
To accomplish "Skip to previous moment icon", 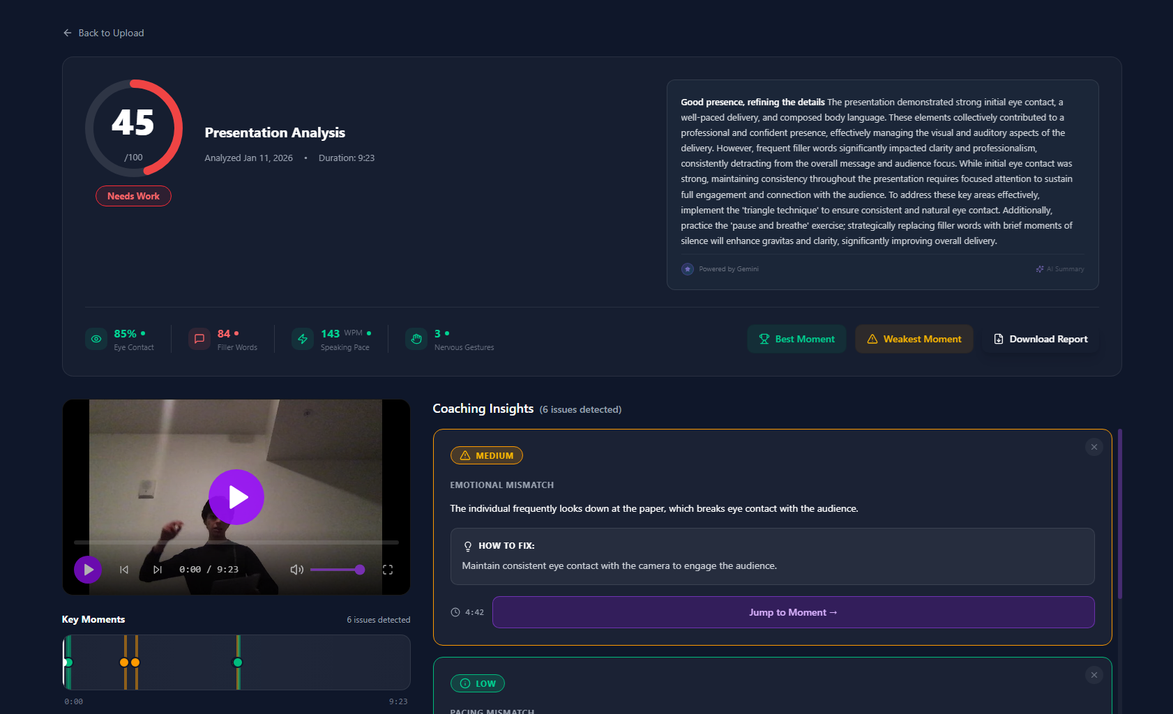I will coord(124,570).
